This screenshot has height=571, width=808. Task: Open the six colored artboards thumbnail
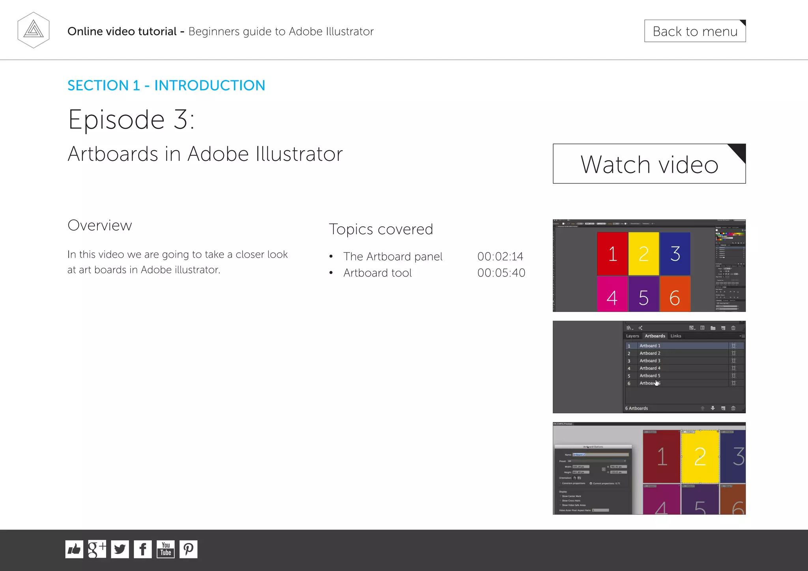(649, 265)
